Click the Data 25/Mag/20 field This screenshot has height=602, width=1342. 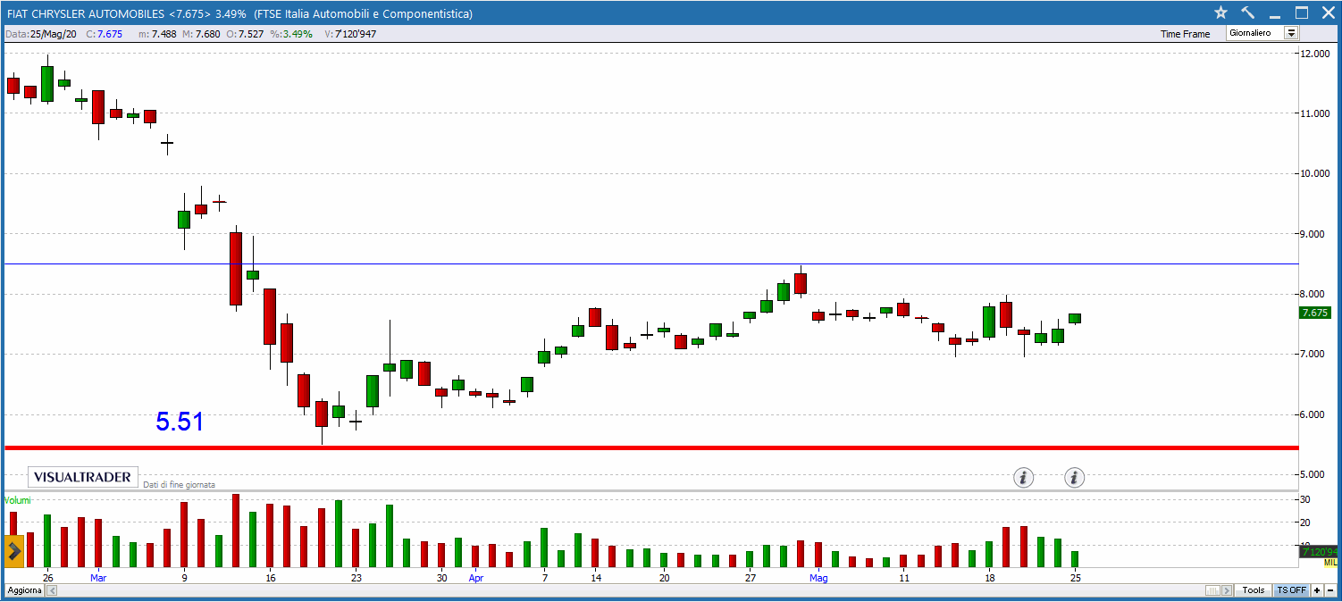click(41, 34)
